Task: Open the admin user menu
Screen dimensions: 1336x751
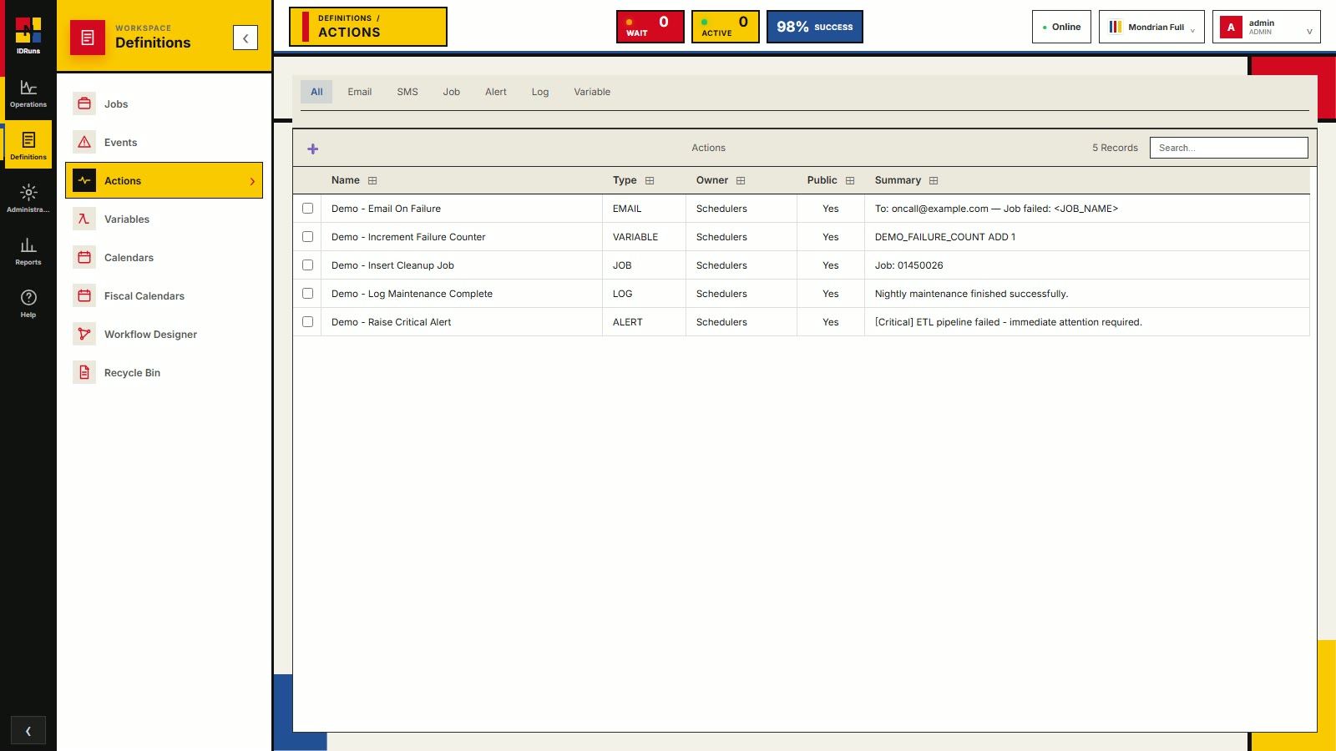Action: coord(1266,27)
